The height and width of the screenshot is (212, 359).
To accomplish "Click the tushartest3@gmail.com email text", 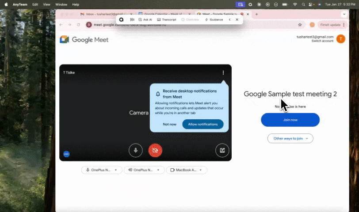I will point(315,37).
